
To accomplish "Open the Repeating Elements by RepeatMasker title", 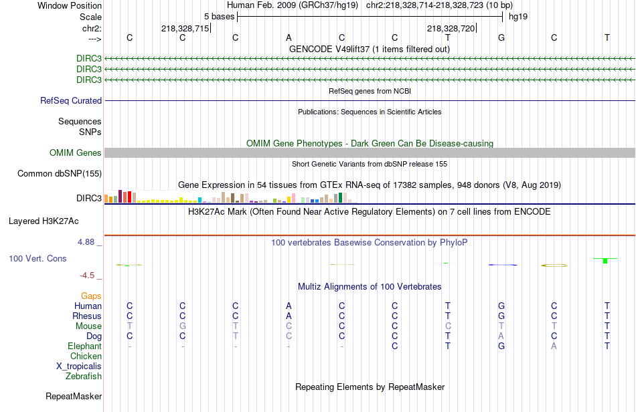I will (370, 387).
